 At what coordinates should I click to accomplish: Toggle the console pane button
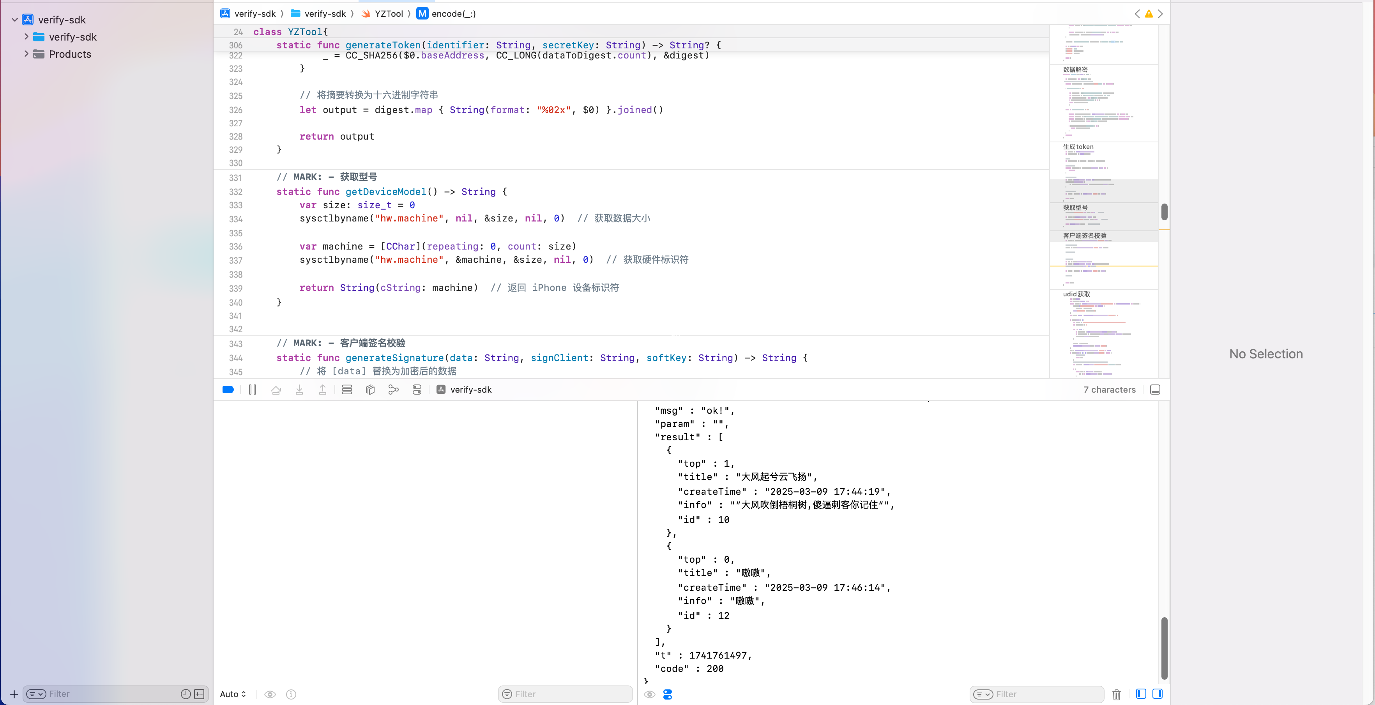coord(1157,694)
